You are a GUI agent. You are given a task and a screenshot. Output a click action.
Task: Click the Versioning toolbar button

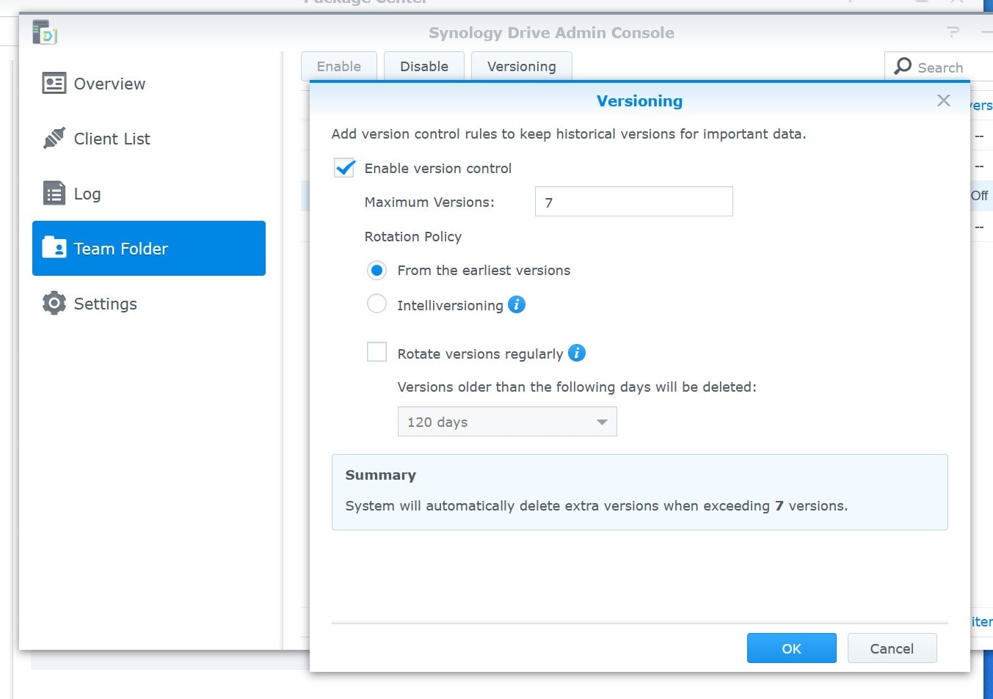pyautogui.click(x=522, y=66)
